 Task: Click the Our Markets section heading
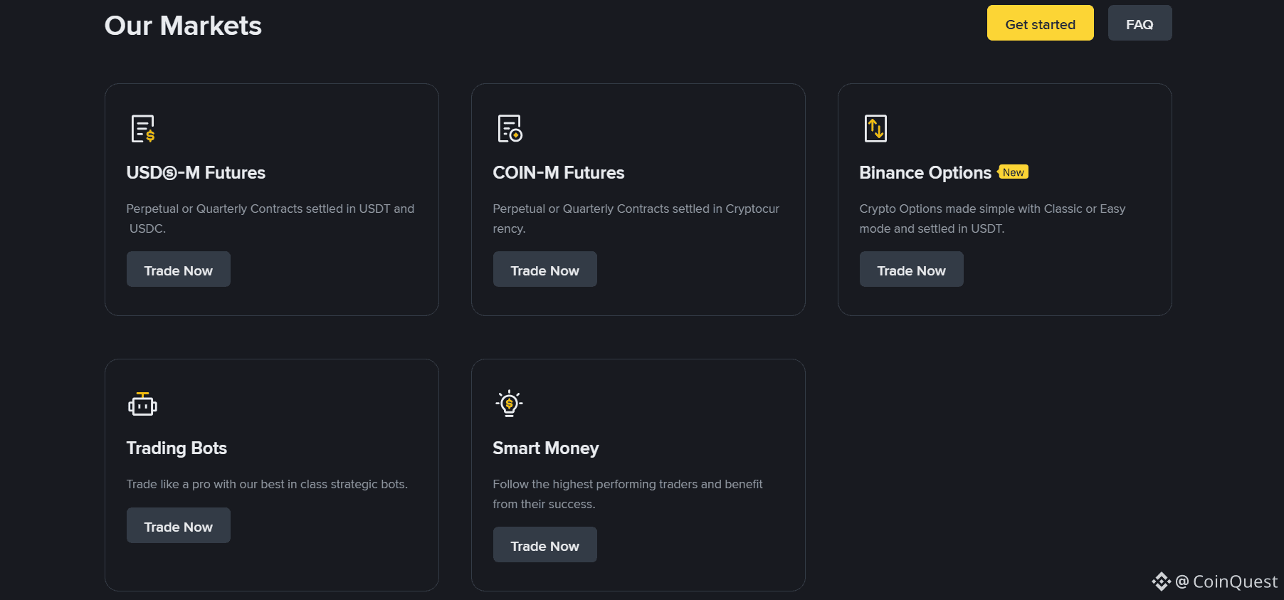click(183, 26)
